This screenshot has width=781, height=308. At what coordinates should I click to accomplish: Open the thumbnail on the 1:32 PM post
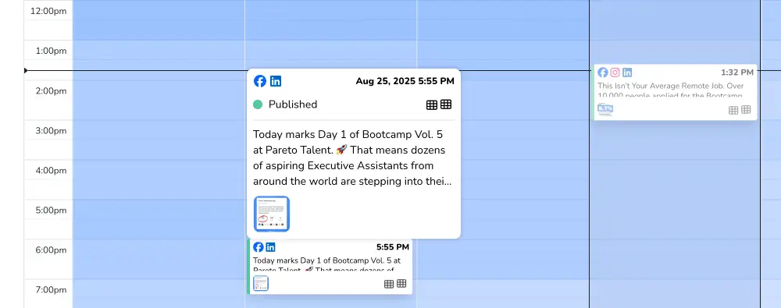[605, 109]
